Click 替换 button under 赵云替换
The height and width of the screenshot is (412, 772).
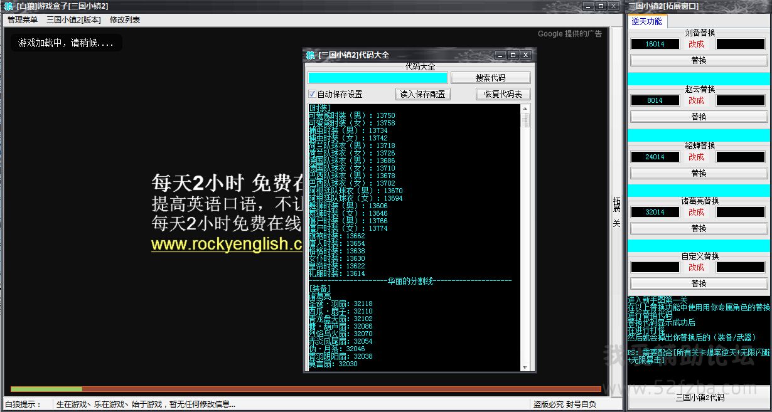point(699,117)
